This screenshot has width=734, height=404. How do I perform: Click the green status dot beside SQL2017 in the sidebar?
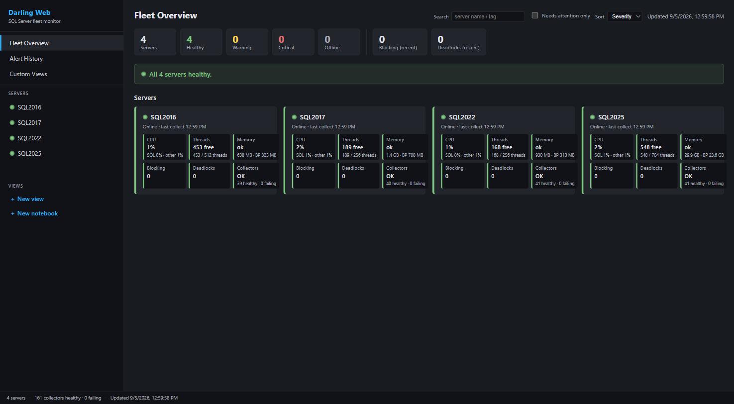coord(12,122)
